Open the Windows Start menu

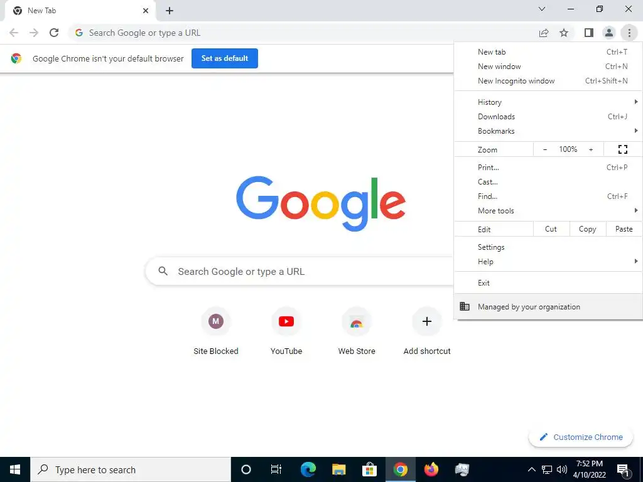tap(15, 469)
